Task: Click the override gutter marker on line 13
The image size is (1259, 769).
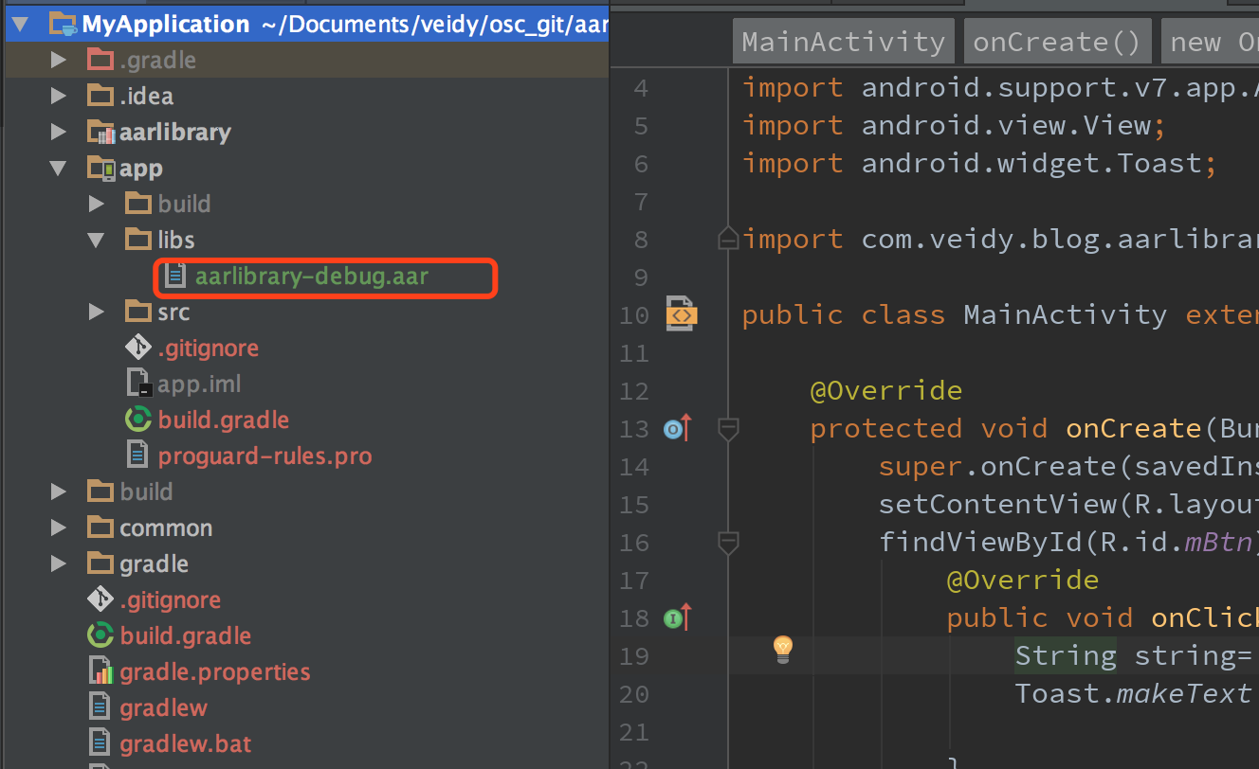Action: click(677, 429)
